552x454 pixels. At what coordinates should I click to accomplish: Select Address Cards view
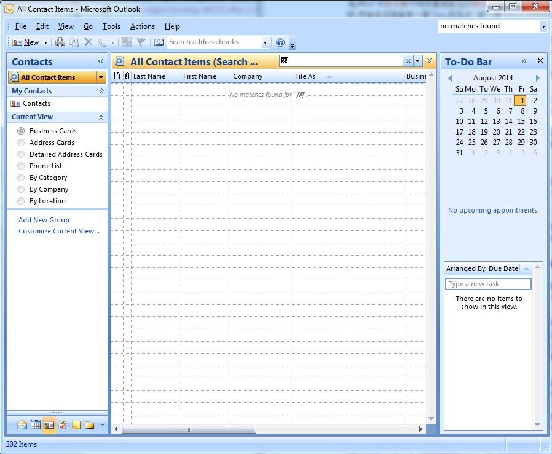click(x=45, y=143)
